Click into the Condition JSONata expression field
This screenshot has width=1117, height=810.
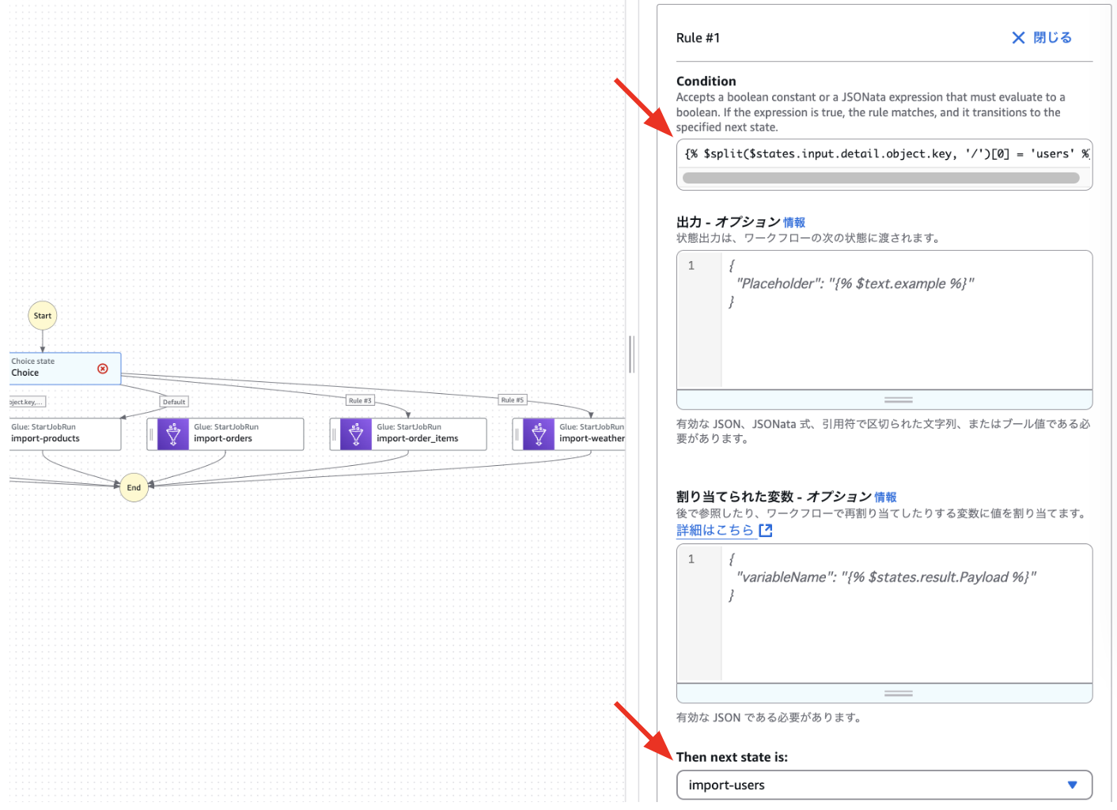point(884,153)
